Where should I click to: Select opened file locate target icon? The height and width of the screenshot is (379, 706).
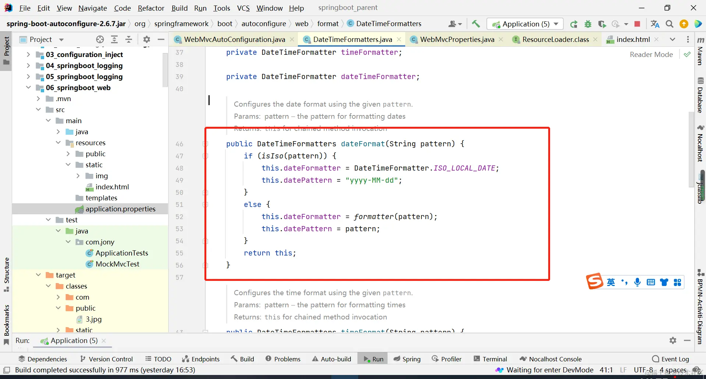[x=100, y=39]
